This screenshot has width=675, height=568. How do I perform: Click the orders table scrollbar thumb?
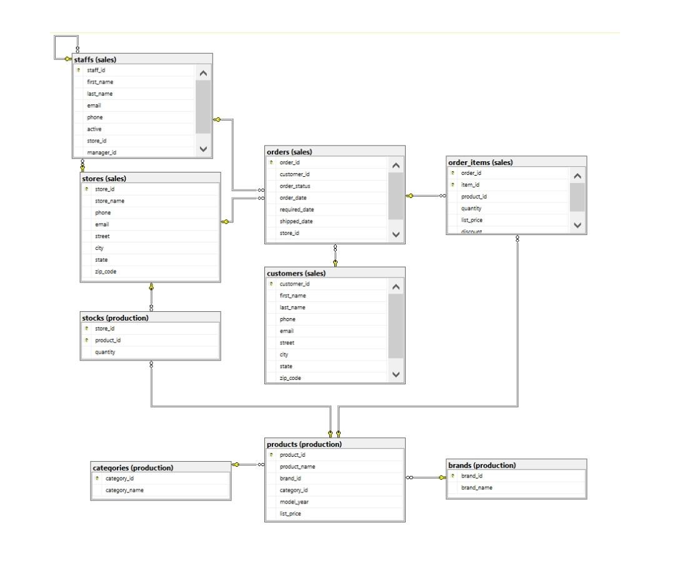[396, 196]
